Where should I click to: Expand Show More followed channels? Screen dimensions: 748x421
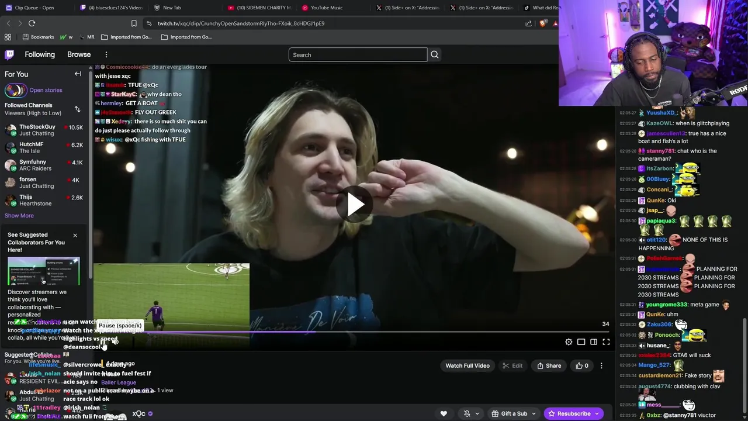pyautogui.click(x=19, y=215)
